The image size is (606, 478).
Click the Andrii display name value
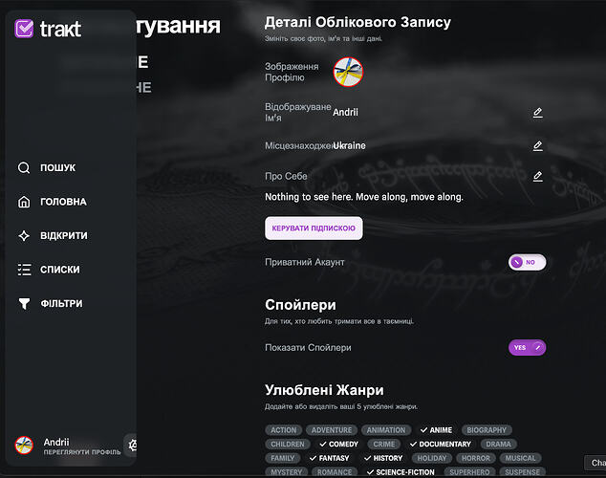[345, 113]
